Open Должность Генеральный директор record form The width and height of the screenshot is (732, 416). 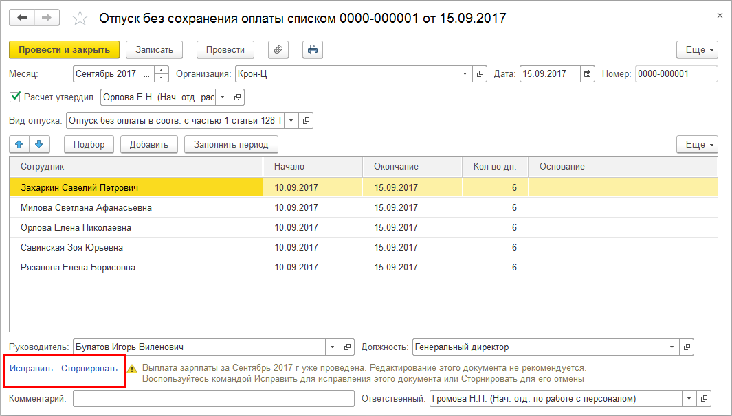point(687,347)
